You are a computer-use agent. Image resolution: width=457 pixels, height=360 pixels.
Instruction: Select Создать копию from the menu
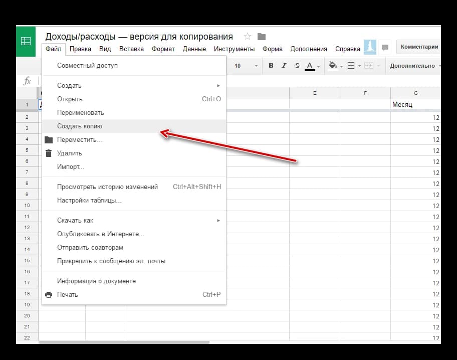80,126
